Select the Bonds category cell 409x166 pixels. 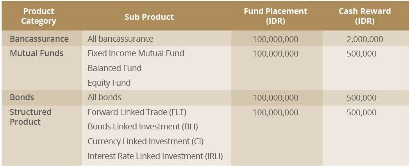[22, 97]
